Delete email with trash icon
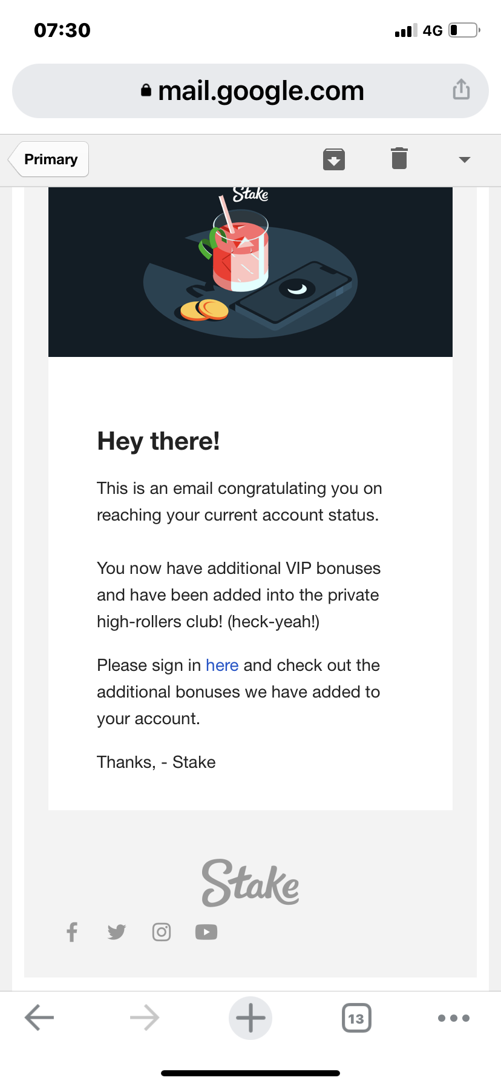 (x=399, y=158)
